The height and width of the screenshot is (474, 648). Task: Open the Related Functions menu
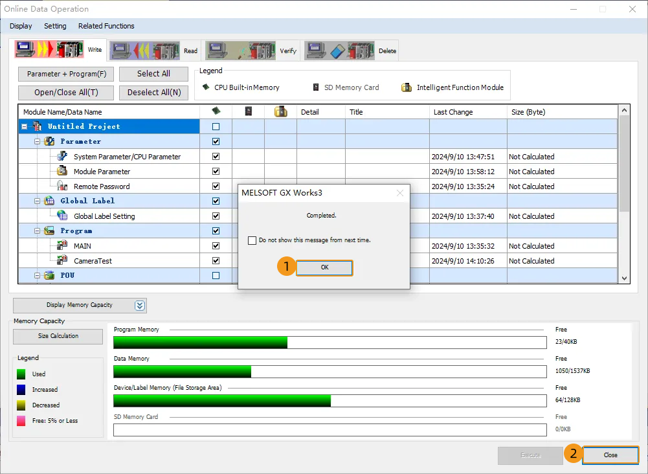click(106, 26)
